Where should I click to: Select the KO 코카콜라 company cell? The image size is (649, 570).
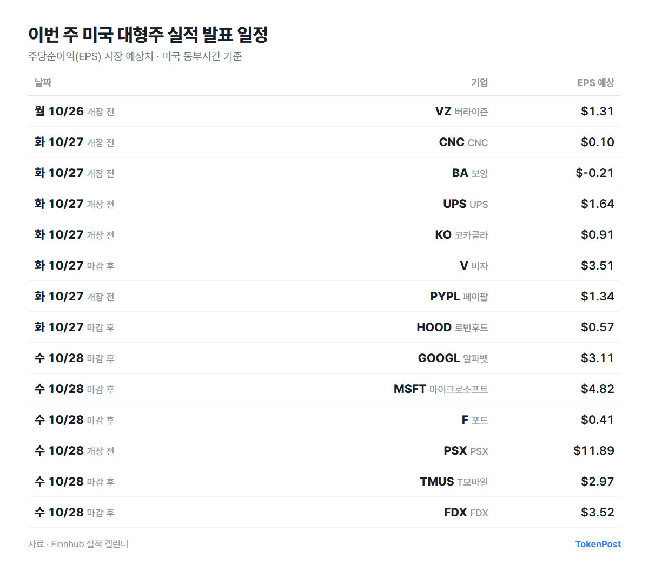point(461,234)
